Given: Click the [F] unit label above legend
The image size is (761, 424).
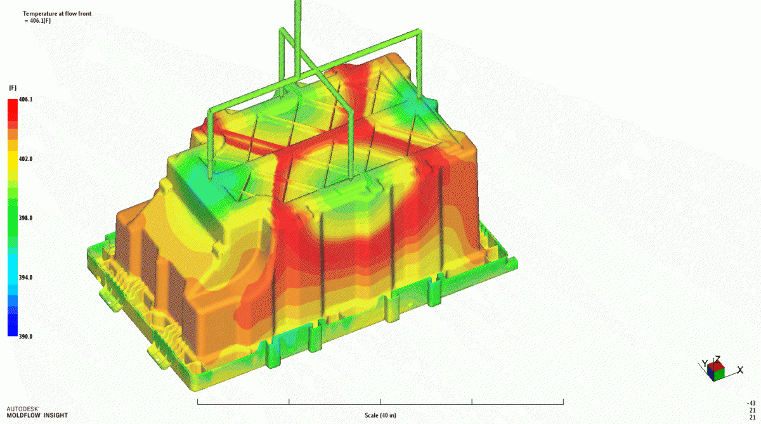Looking at the screenshot, I should 12,87.
